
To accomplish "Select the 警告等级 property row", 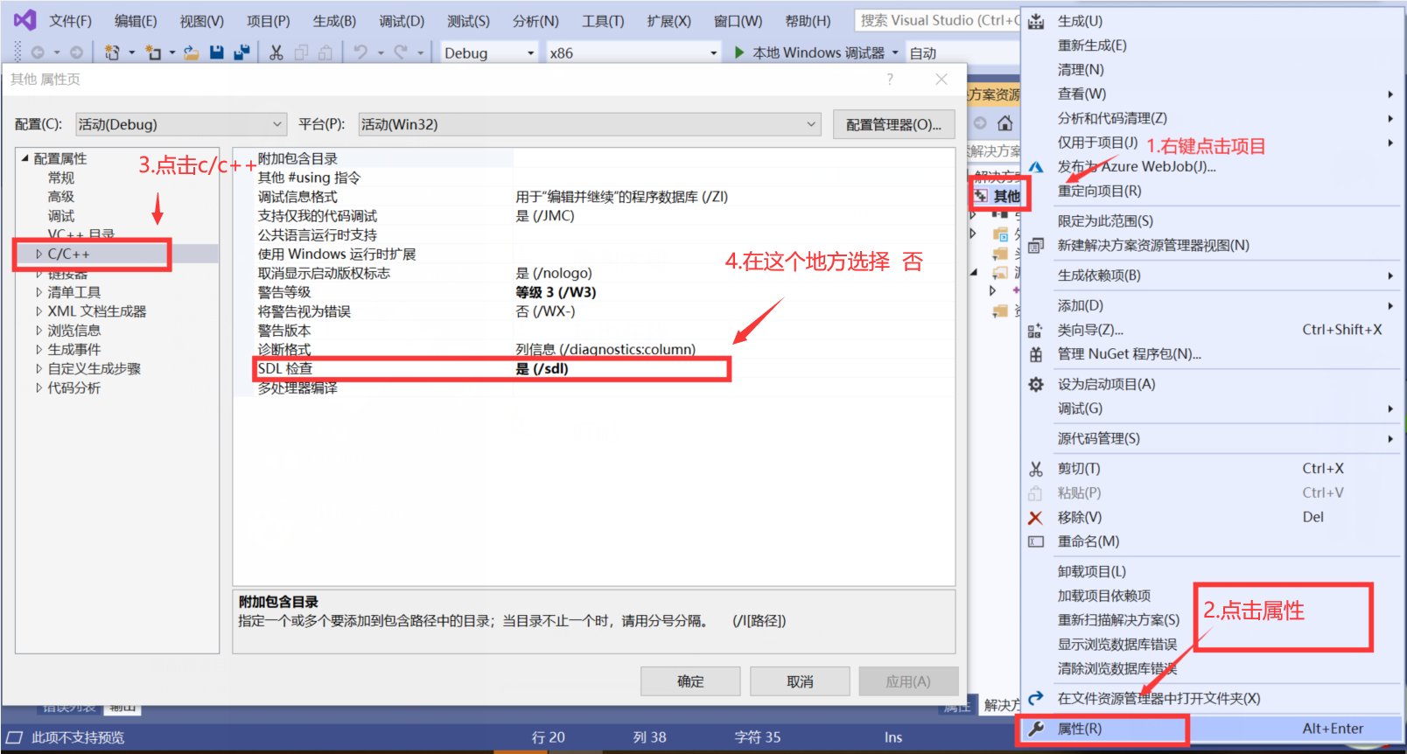I will 593,292.
